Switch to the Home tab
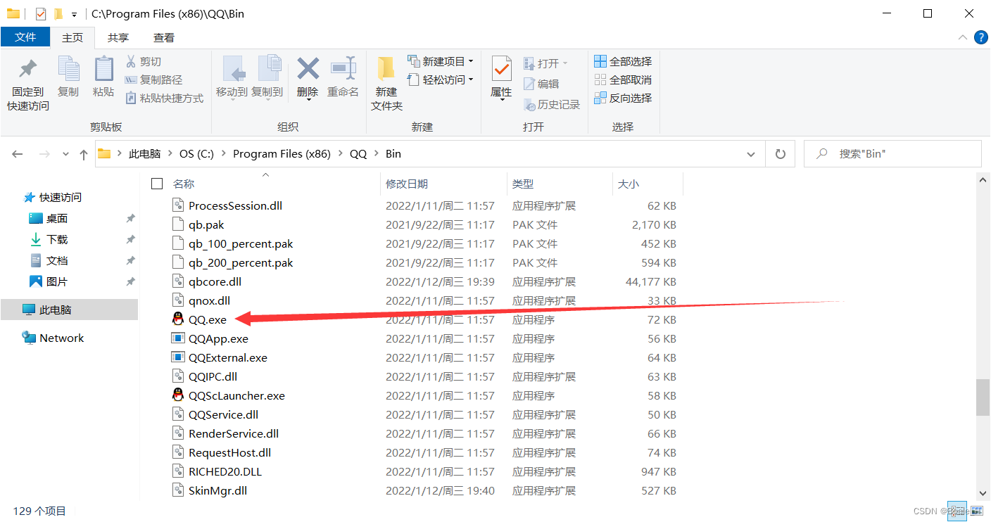Screen dimensions: 991x522 pos(72,38)
